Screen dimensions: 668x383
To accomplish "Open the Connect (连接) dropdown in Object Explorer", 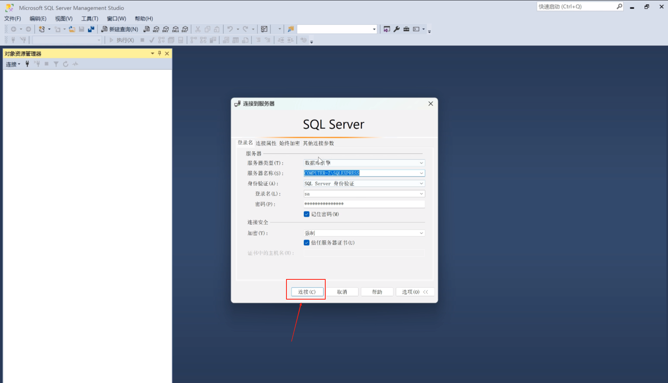I will (x=13, y=64).
